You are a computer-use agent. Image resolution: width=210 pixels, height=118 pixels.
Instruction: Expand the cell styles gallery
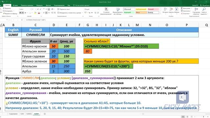click(160, 13)
